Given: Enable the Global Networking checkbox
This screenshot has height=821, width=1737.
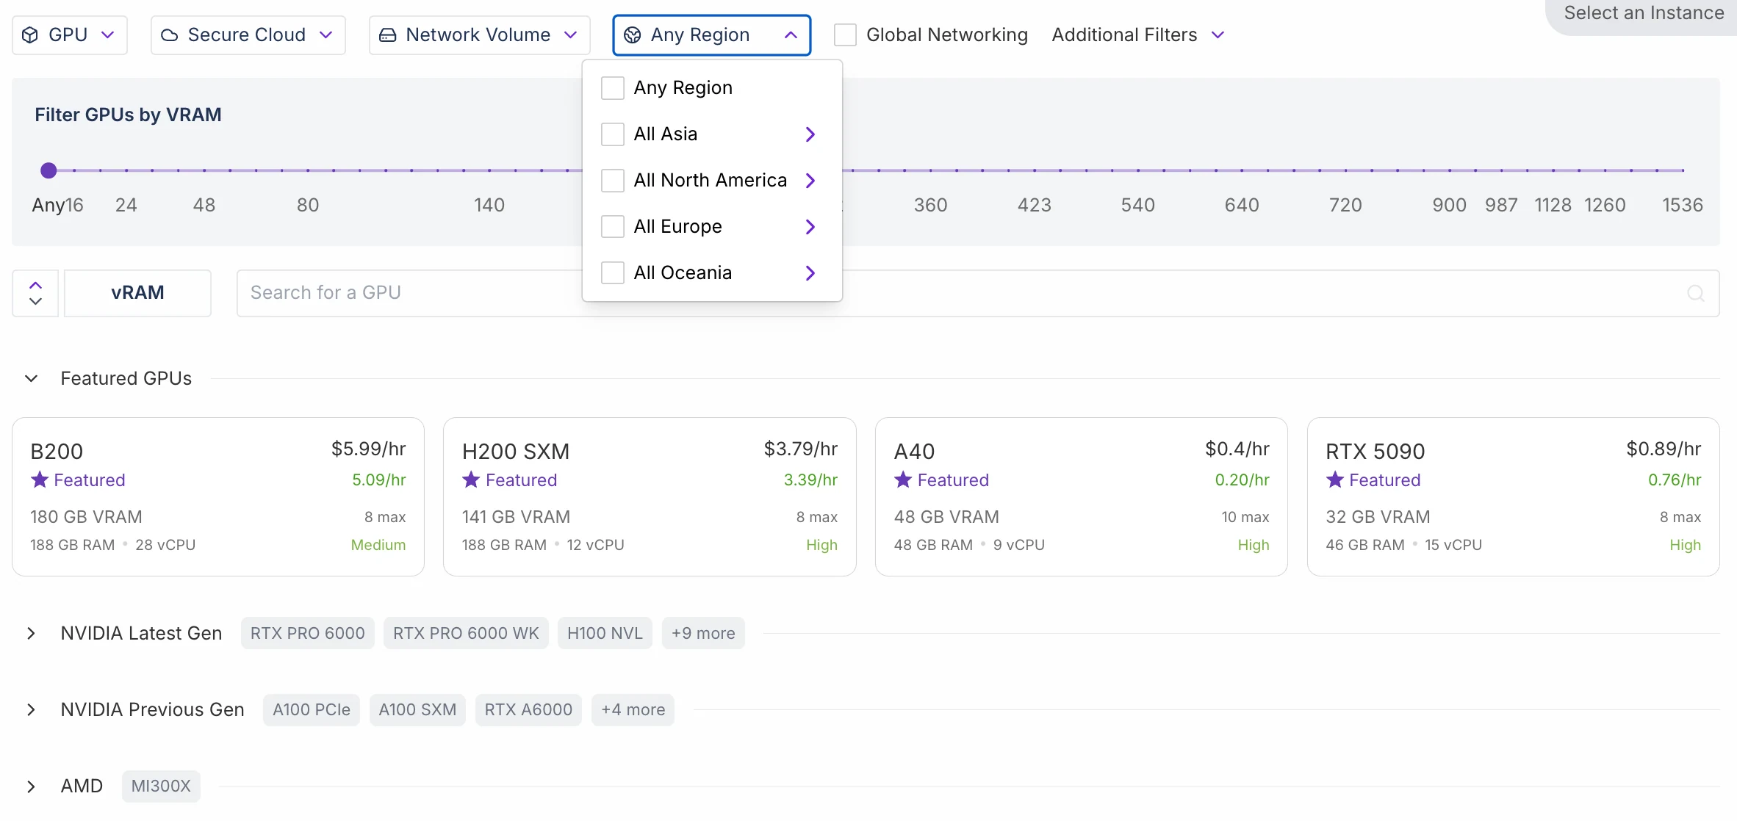Looking at the screenshot, I should 845,35.
